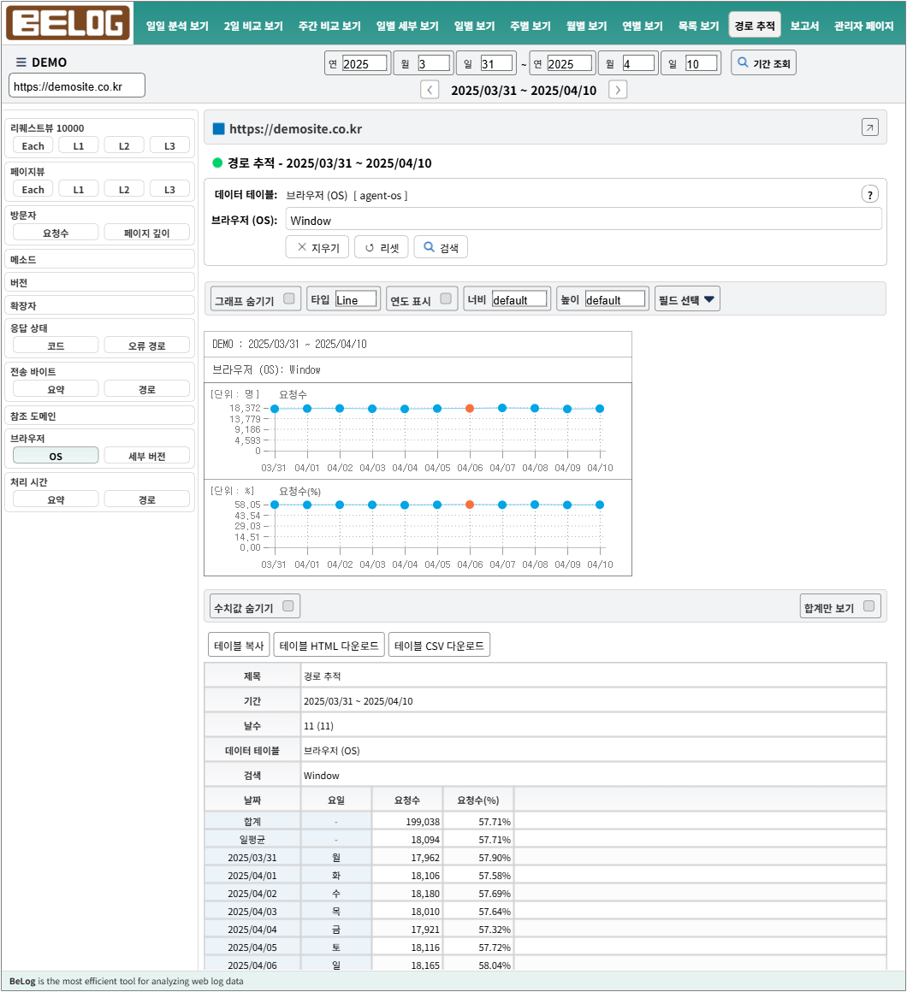Open the 타입 Line dropdown
The image size is (907, 992).
[x=356, y=299]
